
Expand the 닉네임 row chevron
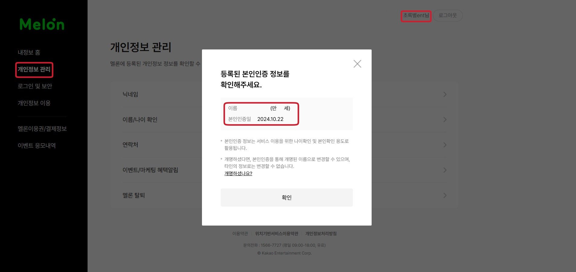point(445,94)
